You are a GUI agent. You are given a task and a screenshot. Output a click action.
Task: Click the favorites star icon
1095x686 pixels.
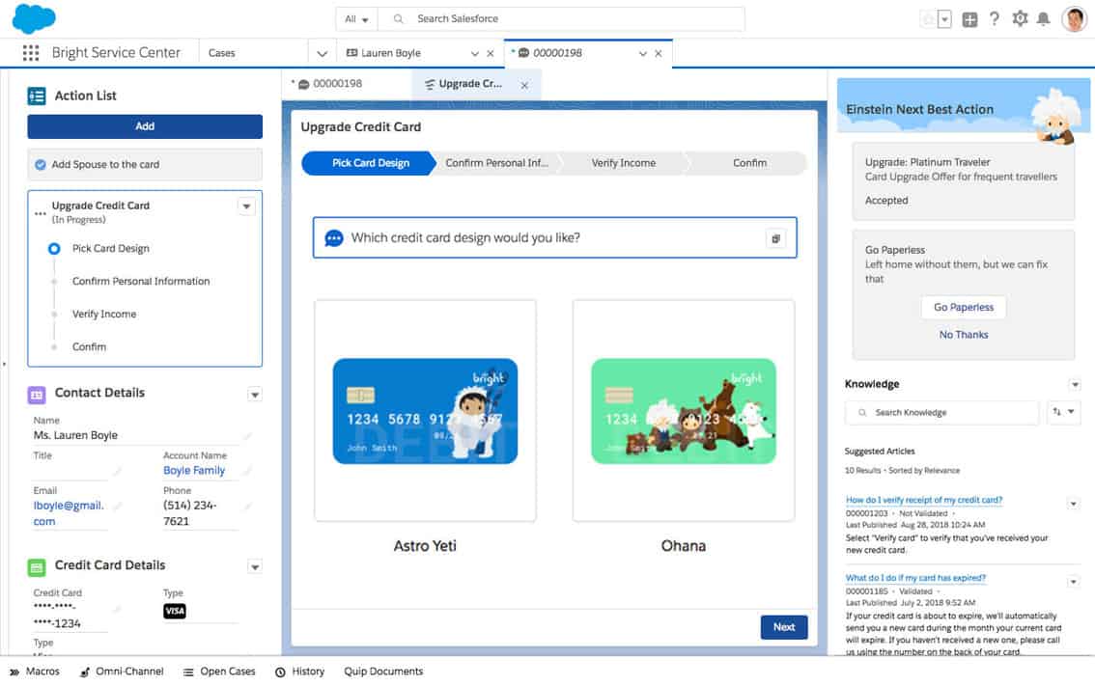(928, 19)
